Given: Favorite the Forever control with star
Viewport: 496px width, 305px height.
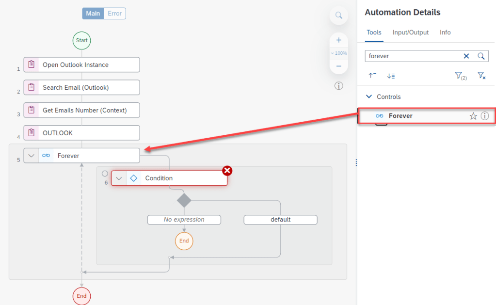Looking at the screenshot, I should point(473,116).
